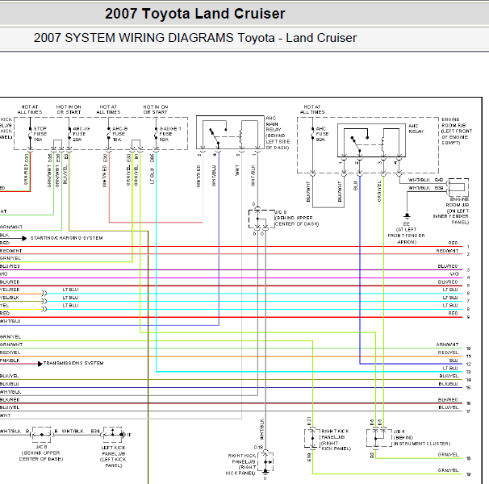
Task: Click the VIO label beside wire number 4
Action: click(454, 274)
